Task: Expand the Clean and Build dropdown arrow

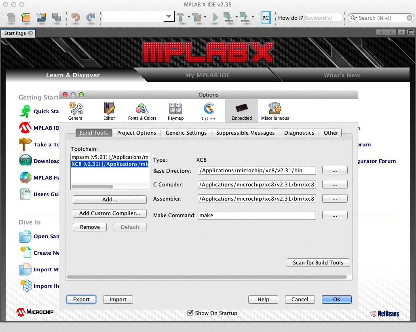Action: pyautogui.click(x=205, y=17)
